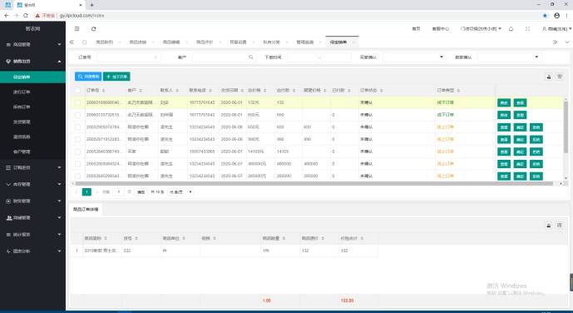Reload the page with the browser reload icon
Screen dimensions: 573x313
25,15
